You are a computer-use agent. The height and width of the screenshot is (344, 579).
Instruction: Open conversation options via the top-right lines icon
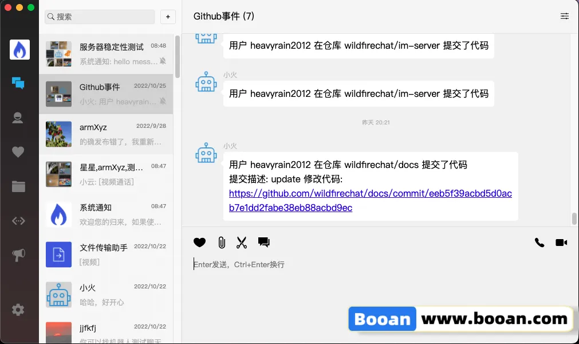pyautogui.click(x=564, y=17)
